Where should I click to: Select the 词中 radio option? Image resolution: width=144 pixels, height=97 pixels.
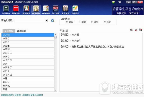95,22
